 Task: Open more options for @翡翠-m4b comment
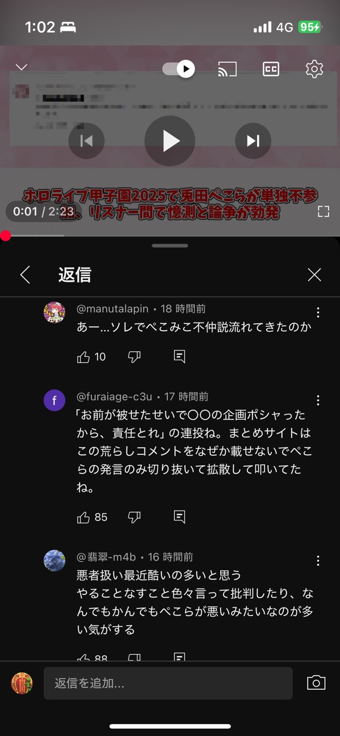pos(318,561)
